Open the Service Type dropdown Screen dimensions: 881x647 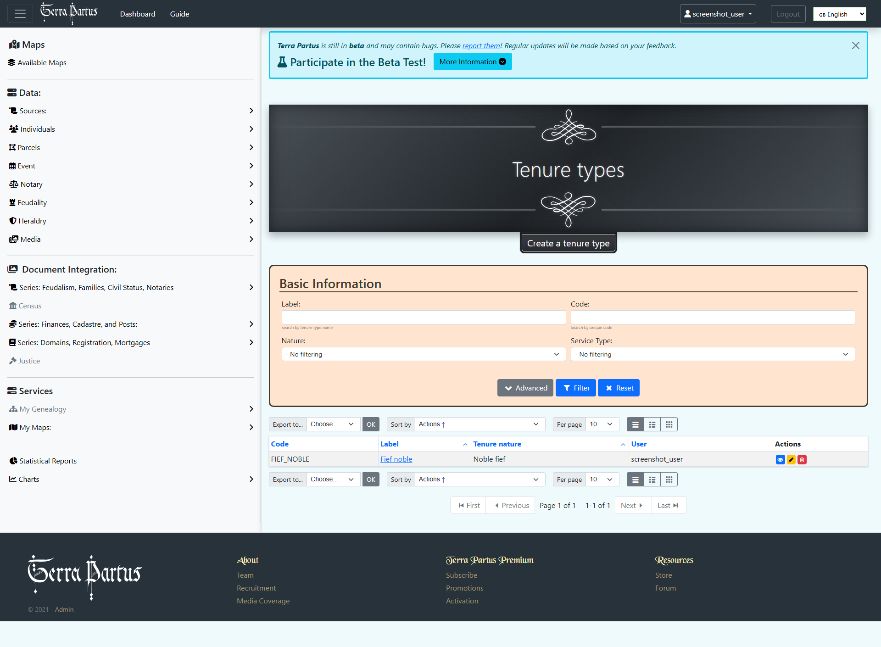(712, 354)
